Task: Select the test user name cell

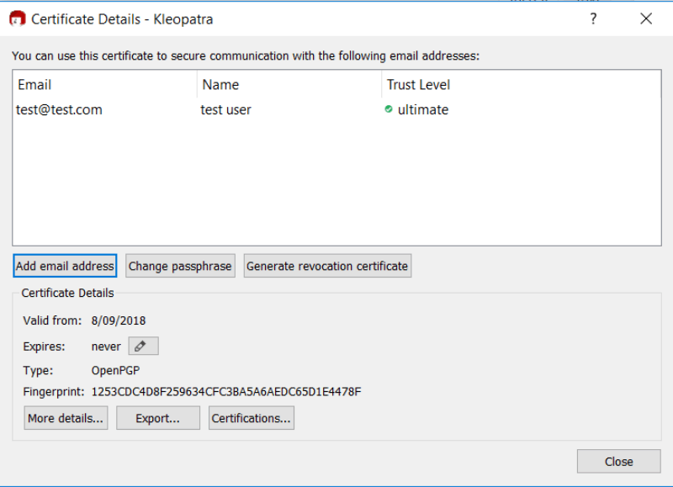Action: pos(225,109)
